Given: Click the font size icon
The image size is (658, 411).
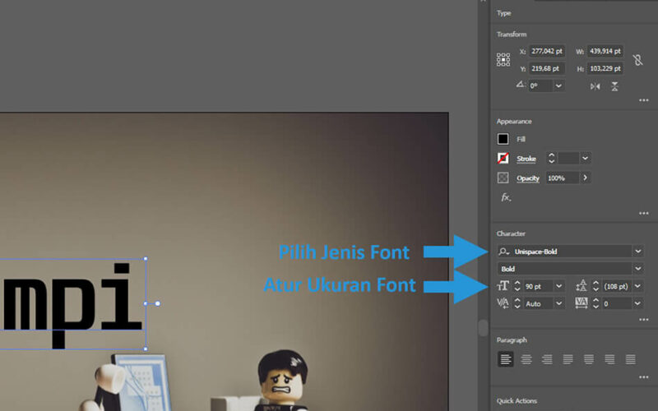Looking at the screenshot, I should [503, 286].
